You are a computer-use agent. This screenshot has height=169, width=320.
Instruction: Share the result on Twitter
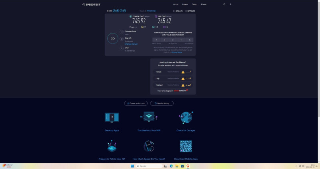click(118, 11)
